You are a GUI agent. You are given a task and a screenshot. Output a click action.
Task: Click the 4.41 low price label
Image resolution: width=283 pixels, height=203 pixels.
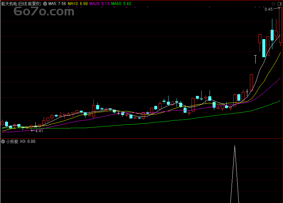[39, 131]
